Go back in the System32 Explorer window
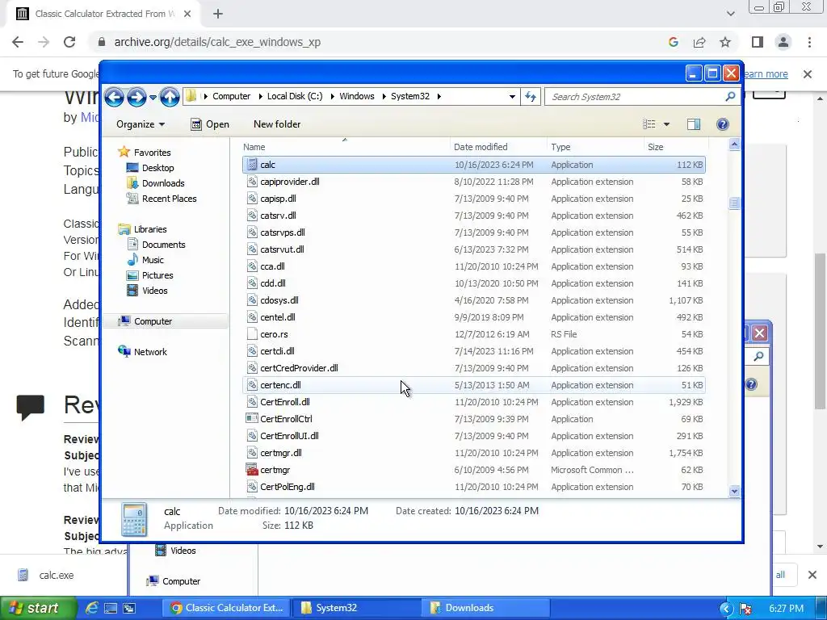This screenshot has height=620, width=827. [114, 97]
